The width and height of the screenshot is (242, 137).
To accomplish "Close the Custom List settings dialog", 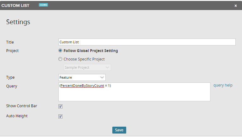I will [x=235, y=6].
